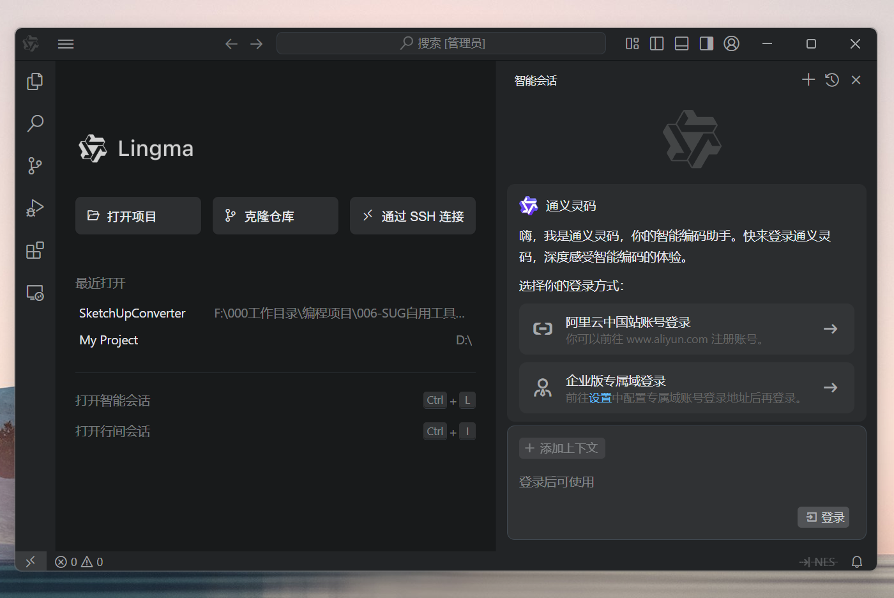Open the Extensions view
Image resolution: width=894 pixels, height=598 pixels.
(35, 250)
